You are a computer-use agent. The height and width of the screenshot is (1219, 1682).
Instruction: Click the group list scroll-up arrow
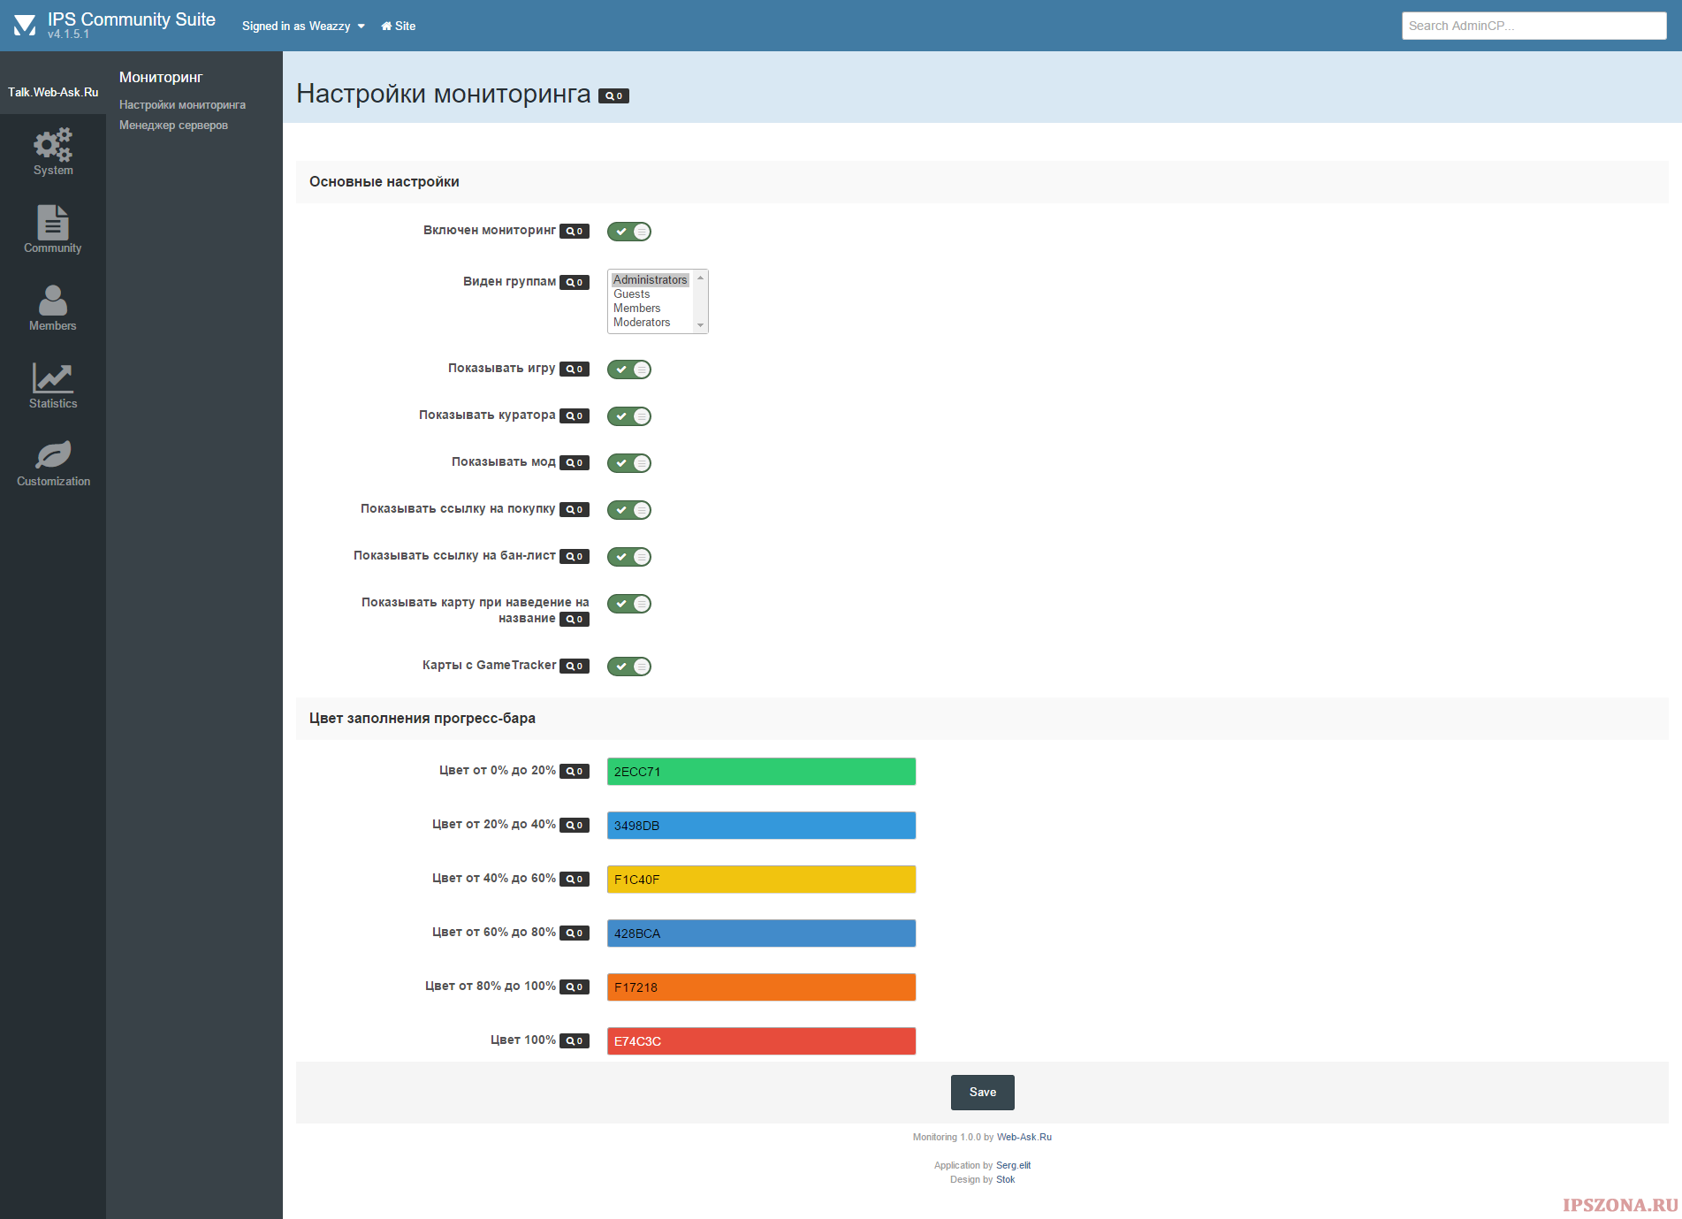(701, 278)
